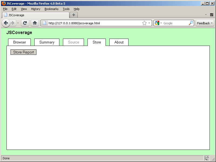
Task: Open the View menu
Action: pyautogui.click(x=24, y=9)
